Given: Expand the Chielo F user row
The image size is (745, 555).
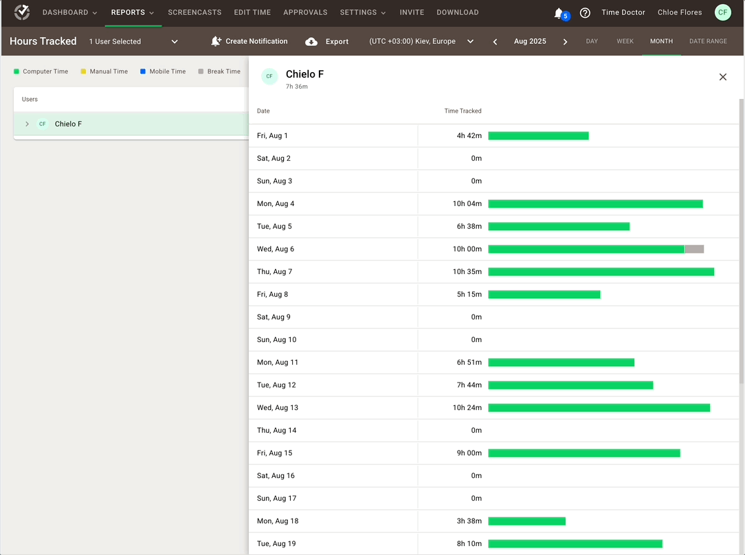Looking at the screenshot, I should point(27,124).
